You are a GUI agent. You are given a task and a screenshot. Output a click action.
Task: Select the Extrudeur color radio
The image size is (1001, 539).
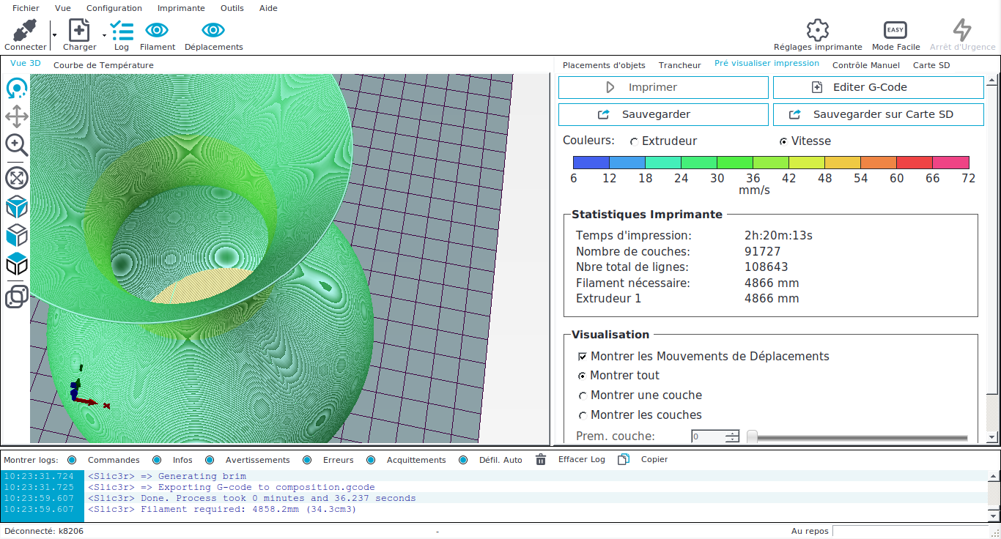634,141
